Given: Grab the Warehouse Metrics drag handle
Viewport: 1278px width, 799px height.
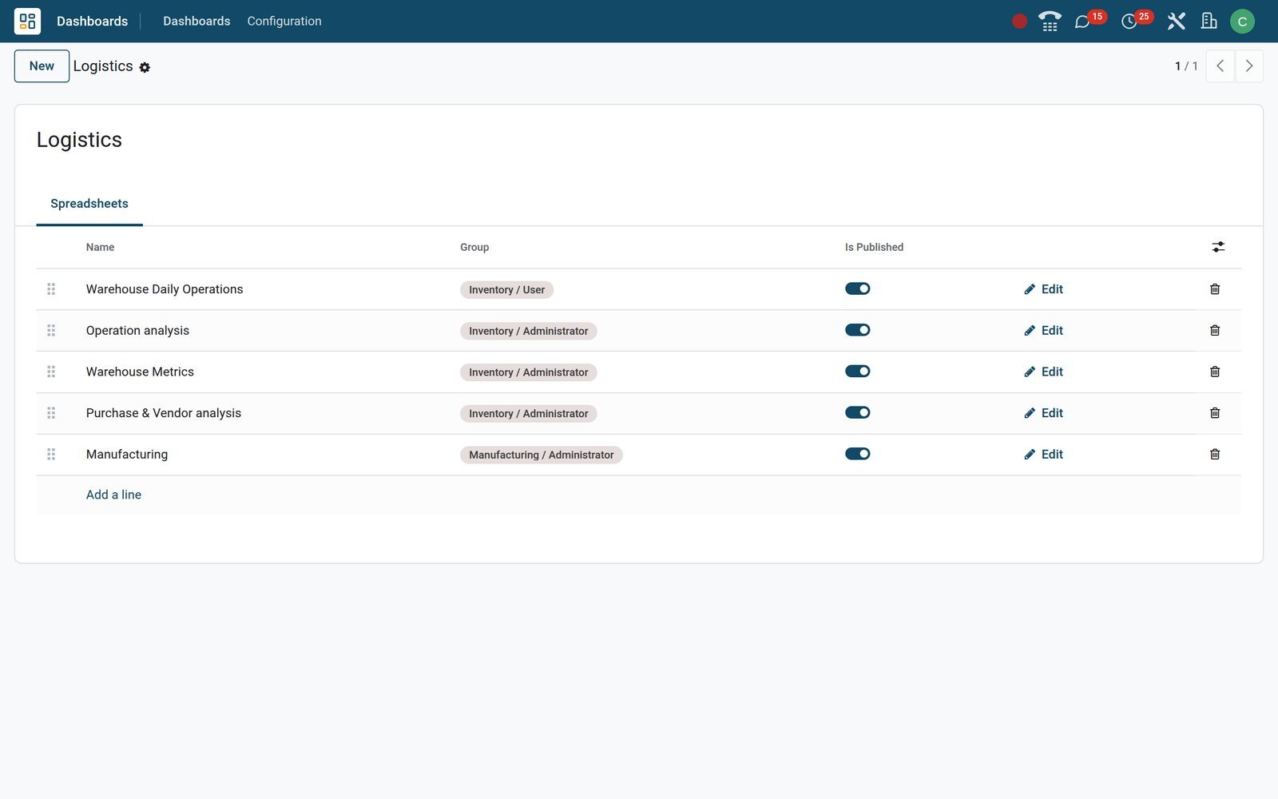Looking at the screenshot, I should tap(51, 372).
